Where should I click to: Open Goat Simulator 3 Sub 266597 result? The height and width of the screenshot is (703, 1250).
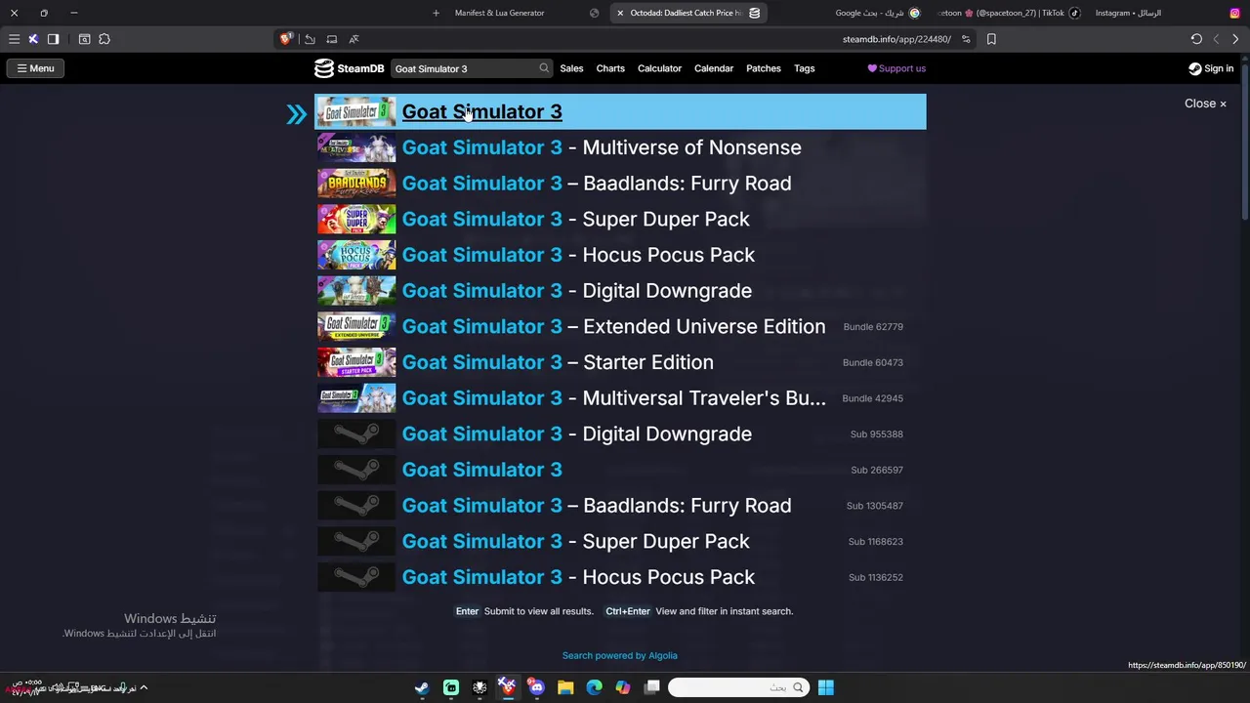620,470
